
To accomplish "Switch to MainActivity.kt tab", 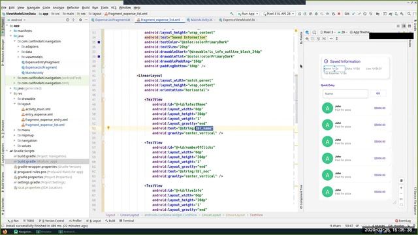I will 201,20.
